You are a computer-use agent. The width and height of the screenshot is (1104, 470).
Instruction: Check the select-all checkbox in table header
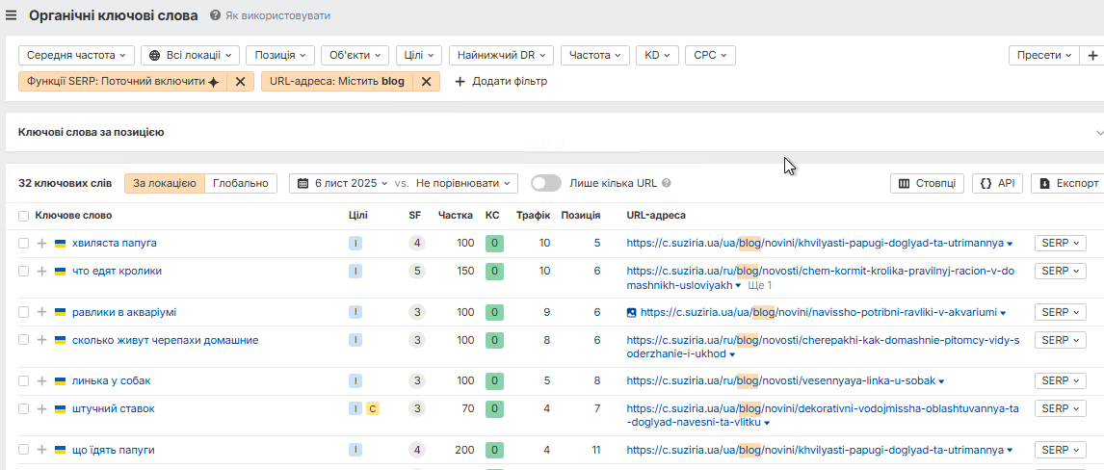tap(23, 216)
